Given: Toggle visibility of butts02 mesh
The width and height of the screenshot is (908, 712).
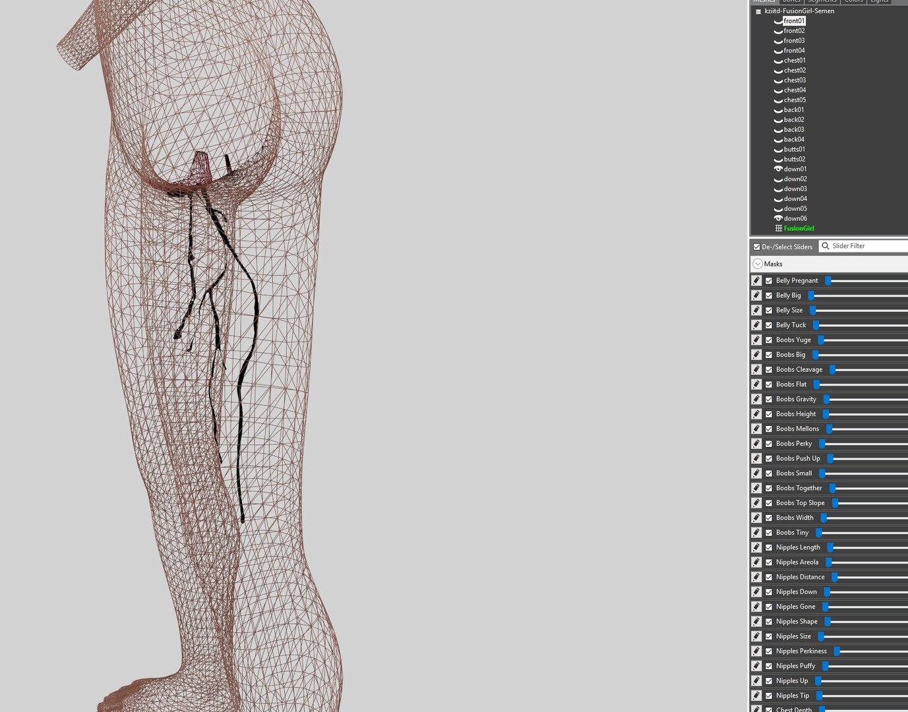Looking at the screenshot, I should pyautogui.click(x=778, y=160).
